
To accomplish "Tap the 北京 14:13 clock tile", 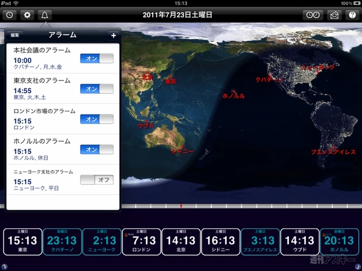I will point(181,241).
